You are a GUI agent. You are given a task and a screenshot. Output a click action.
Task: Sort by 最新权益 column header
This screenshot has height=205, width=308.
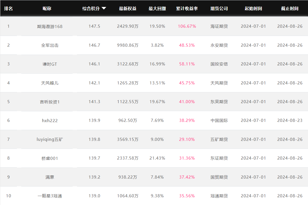pos(128,8)
